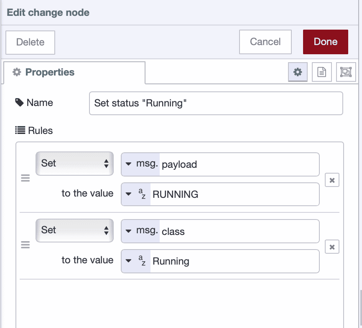Delete this change node
Screen dimensions: 362x328
[30, 42]
